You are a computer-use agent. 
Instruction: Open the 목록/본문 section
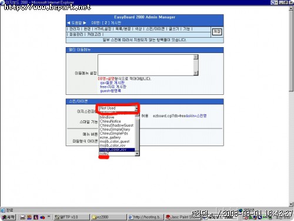[x=123, y=29]
